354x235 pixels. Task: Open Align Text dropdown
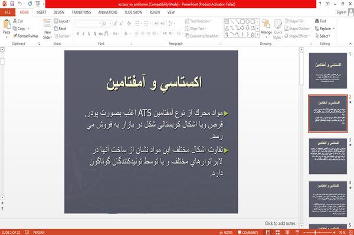coord(195,28)
